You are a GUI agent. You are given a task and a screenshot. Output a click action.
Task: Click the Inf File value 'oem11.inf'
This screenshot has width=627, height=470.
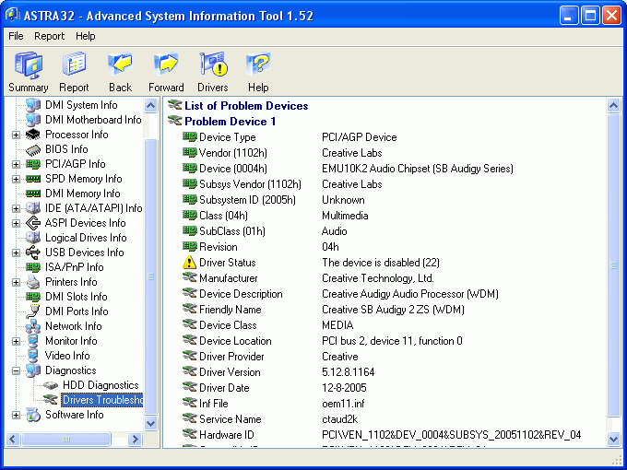click(x=343, y=404)
